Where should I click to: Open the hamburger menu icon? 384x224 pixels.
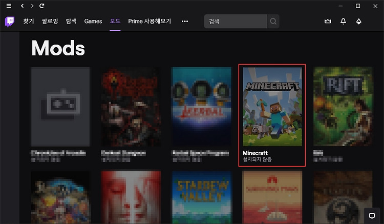point(9,6)
